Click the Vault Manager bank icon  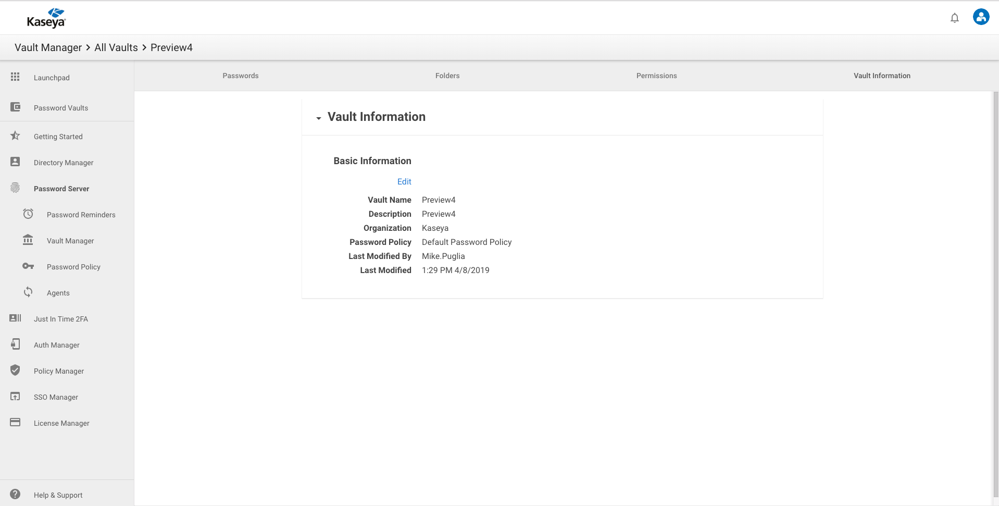pos(28,240)
